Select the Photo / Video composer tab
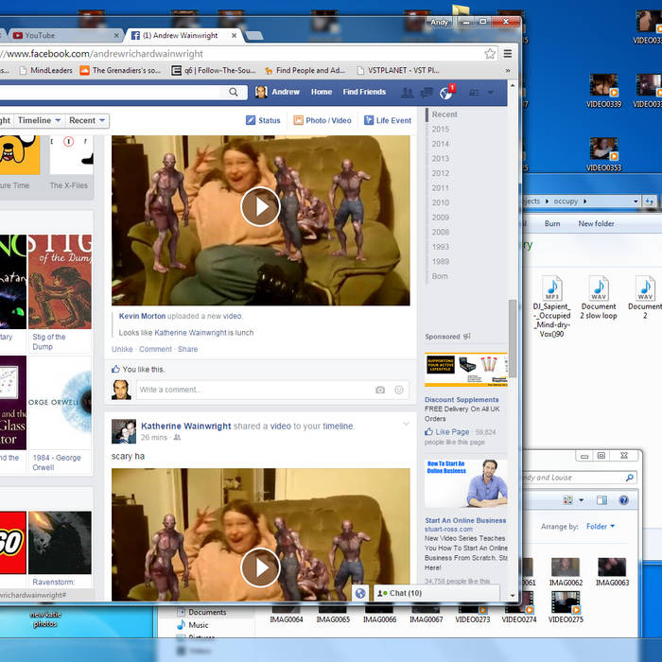This screenshot has width=662, height=662. 322,120
